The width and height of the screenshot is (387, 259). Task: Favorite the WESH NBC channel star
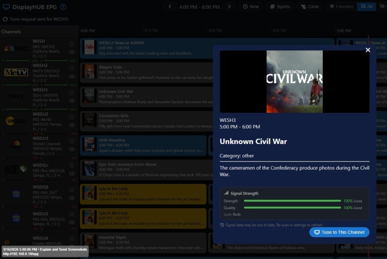coord(72,44)
